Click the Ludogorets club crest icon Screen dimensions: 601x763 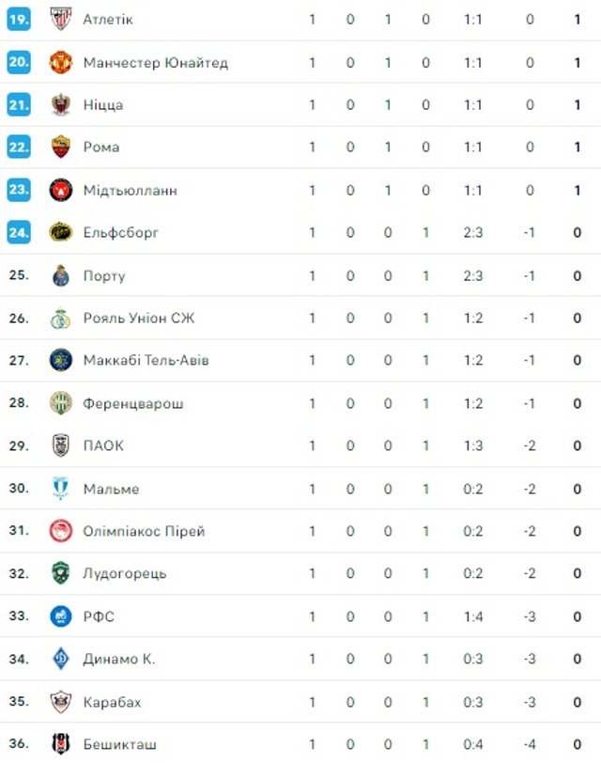(x=60, y=573)
